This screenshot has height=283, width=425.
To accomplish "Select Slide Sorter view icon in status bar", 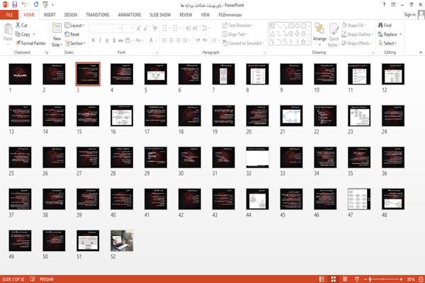I will (x=334, y=279).
